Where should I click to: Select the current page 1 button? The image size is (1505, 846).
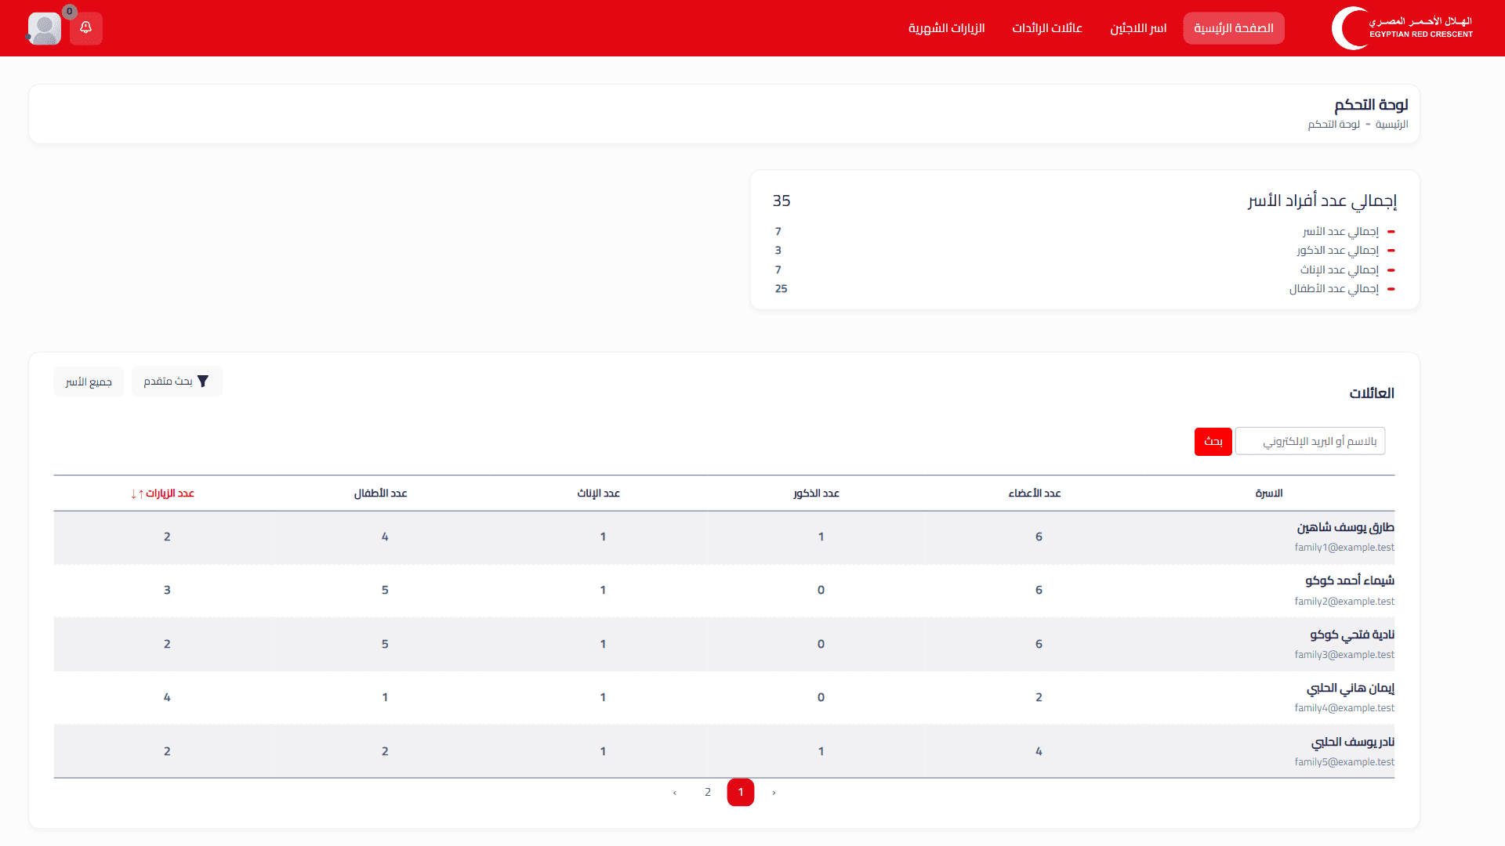coord(741,792)
